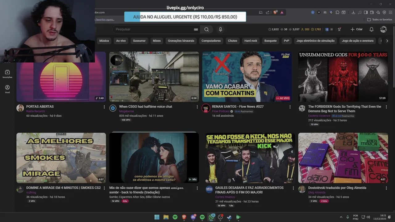This screenshot has height=222, width=395.
Task: Open the Brave Wallet icon
Action: point(372,12)
